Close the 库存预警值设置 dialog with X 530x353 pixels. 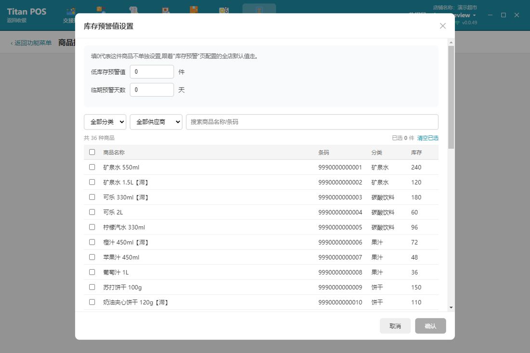442,26
